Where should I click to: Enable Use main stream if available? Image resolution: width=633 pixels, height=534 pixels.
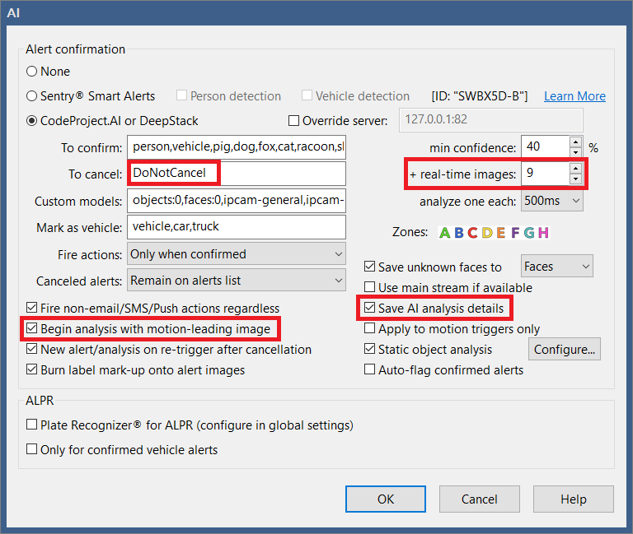[370, 288]
